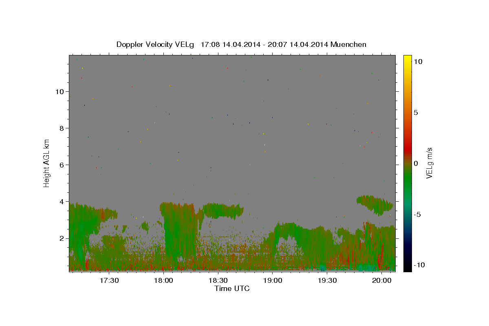Click the height axis value 8
489x326 pixels.
pos(62,128)
